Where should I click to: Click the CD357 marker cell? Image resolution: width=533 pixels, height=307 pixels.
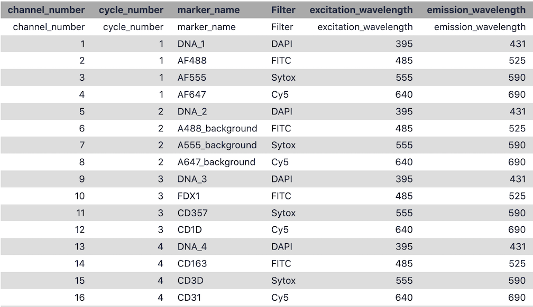192,213
